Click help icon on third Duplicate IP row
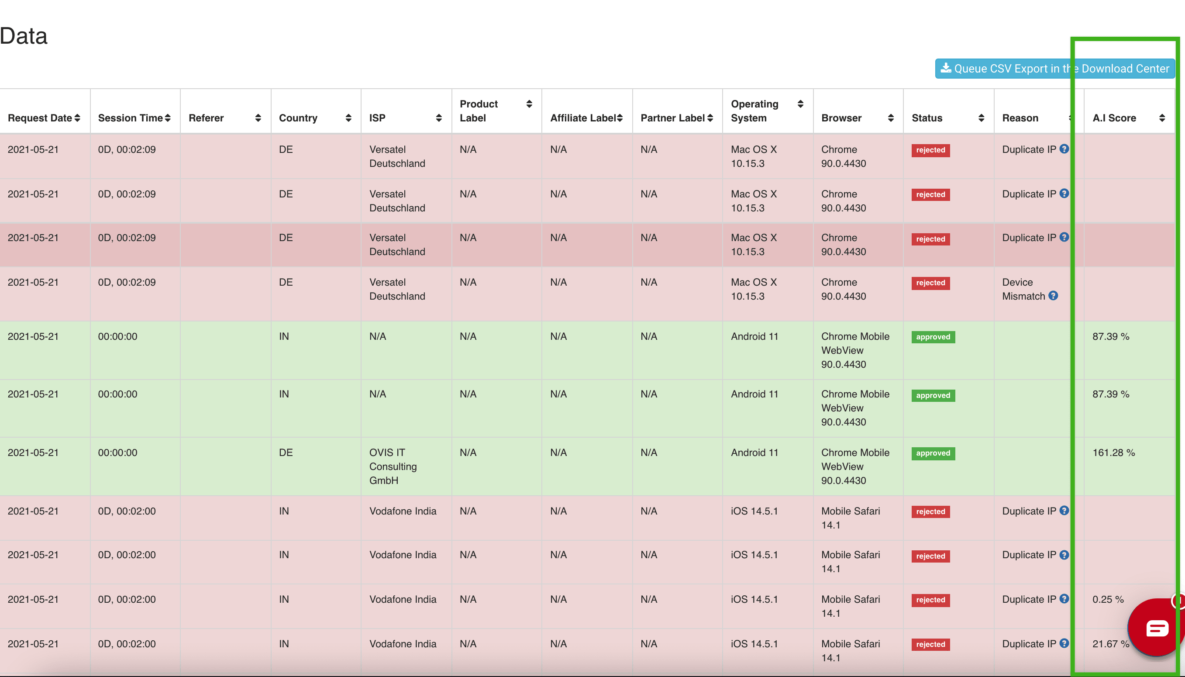The height and width of the screenshot is (677, 1185). point(1064,237)
